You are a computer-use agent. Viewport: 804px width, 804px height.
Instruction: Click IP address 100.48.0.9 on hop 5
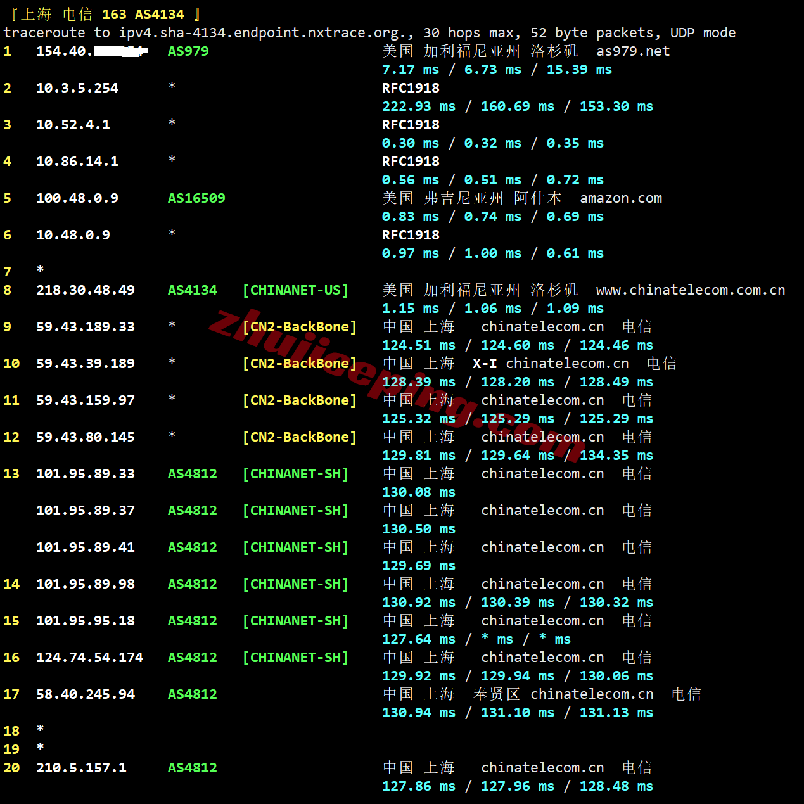click(77, 198)
